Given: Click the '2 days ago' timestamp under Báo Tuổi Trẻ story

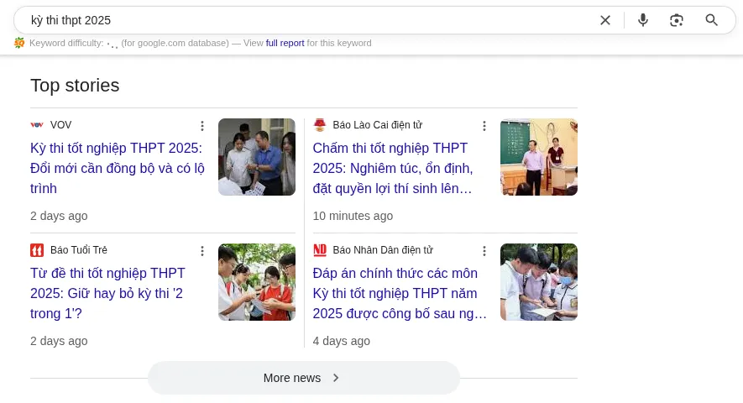Looking at the screenshot, I should click(59, 341).
